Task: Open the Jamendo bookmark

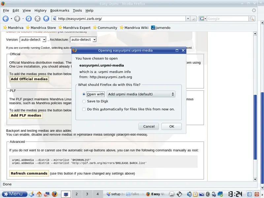Action: pyautogui.click(x=161, y=28)
